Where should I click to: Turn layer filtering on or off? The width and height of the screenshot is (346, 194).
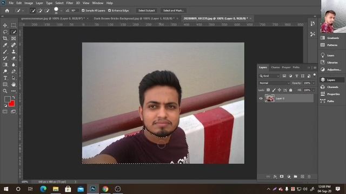[x=315, y=75]
